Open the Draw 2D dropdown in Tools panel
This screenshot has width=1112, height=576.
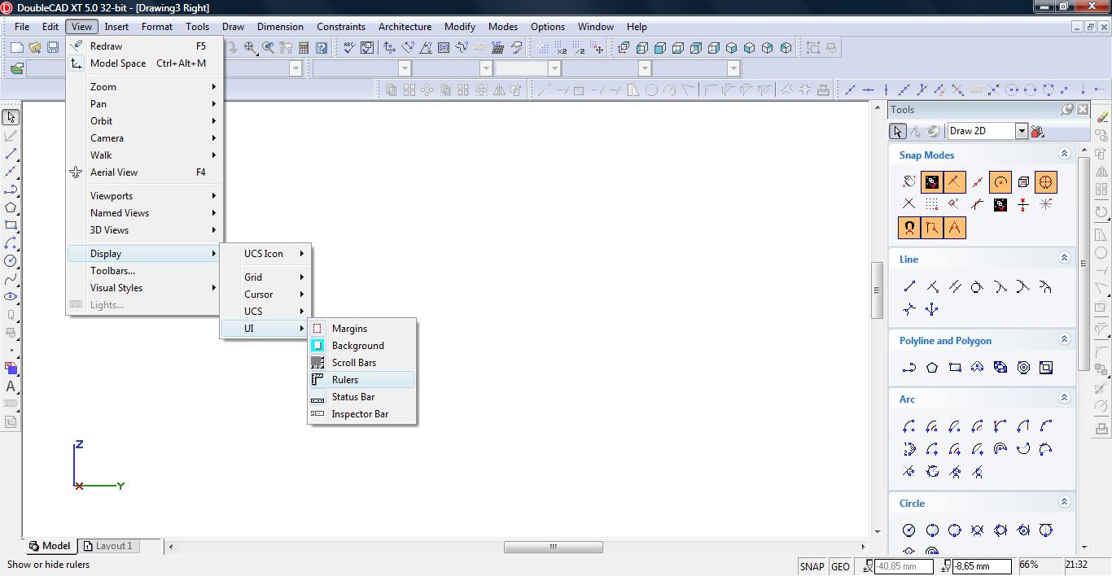(1021, 131)
